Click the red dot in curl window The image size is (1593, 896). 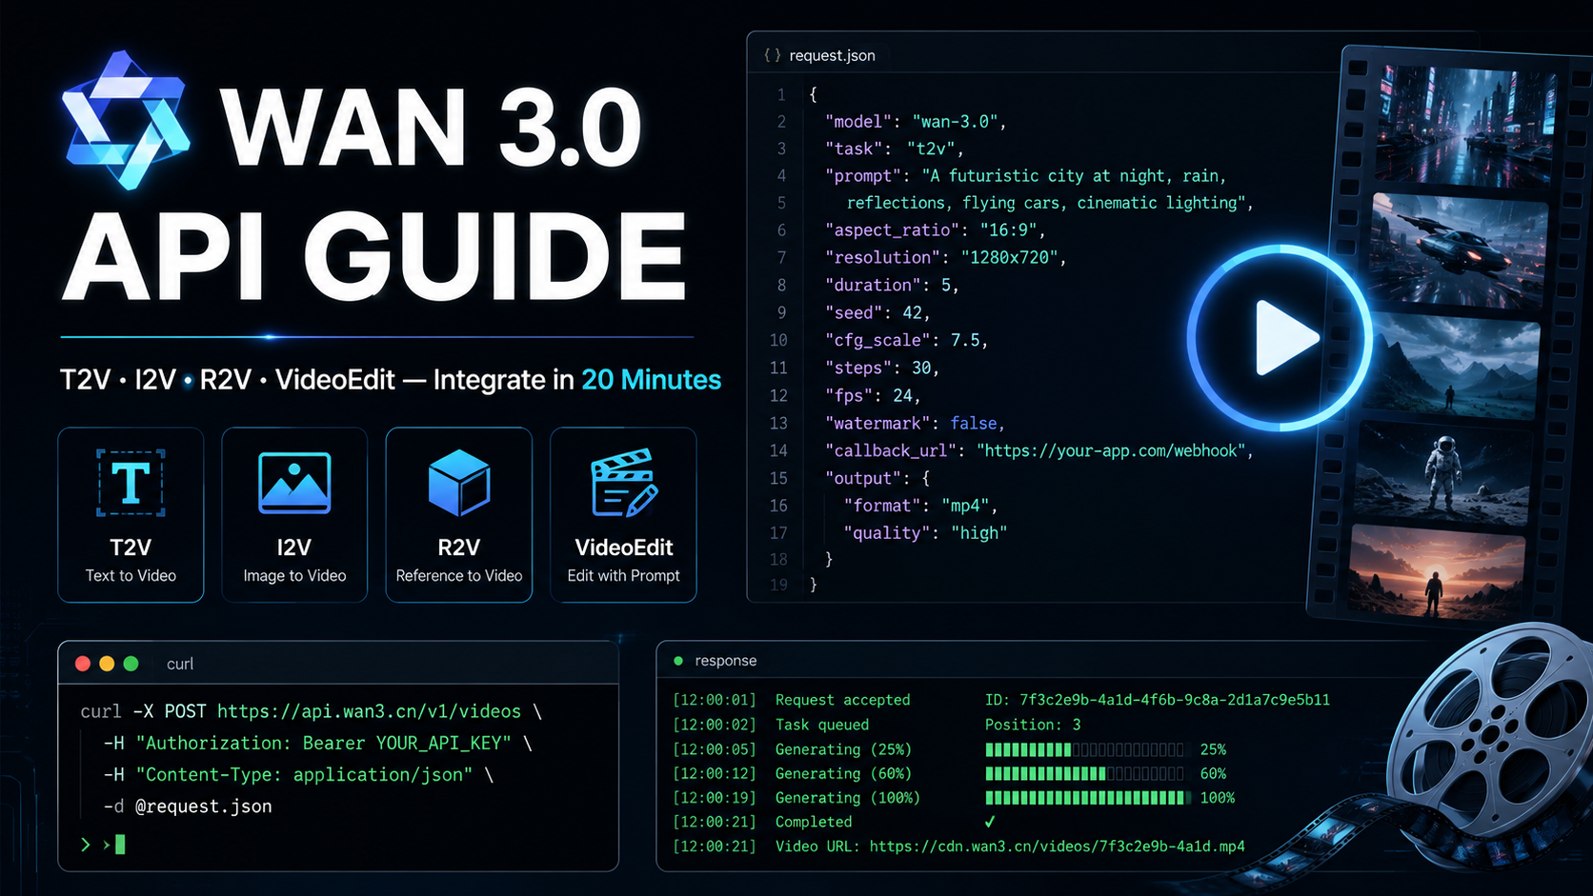[83, 664]
